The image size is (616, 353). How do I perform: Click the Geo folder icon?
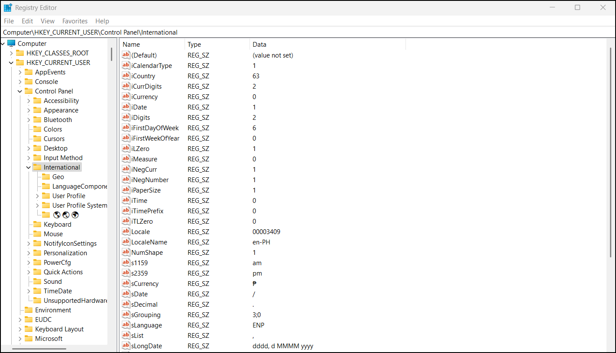(46, 176)
